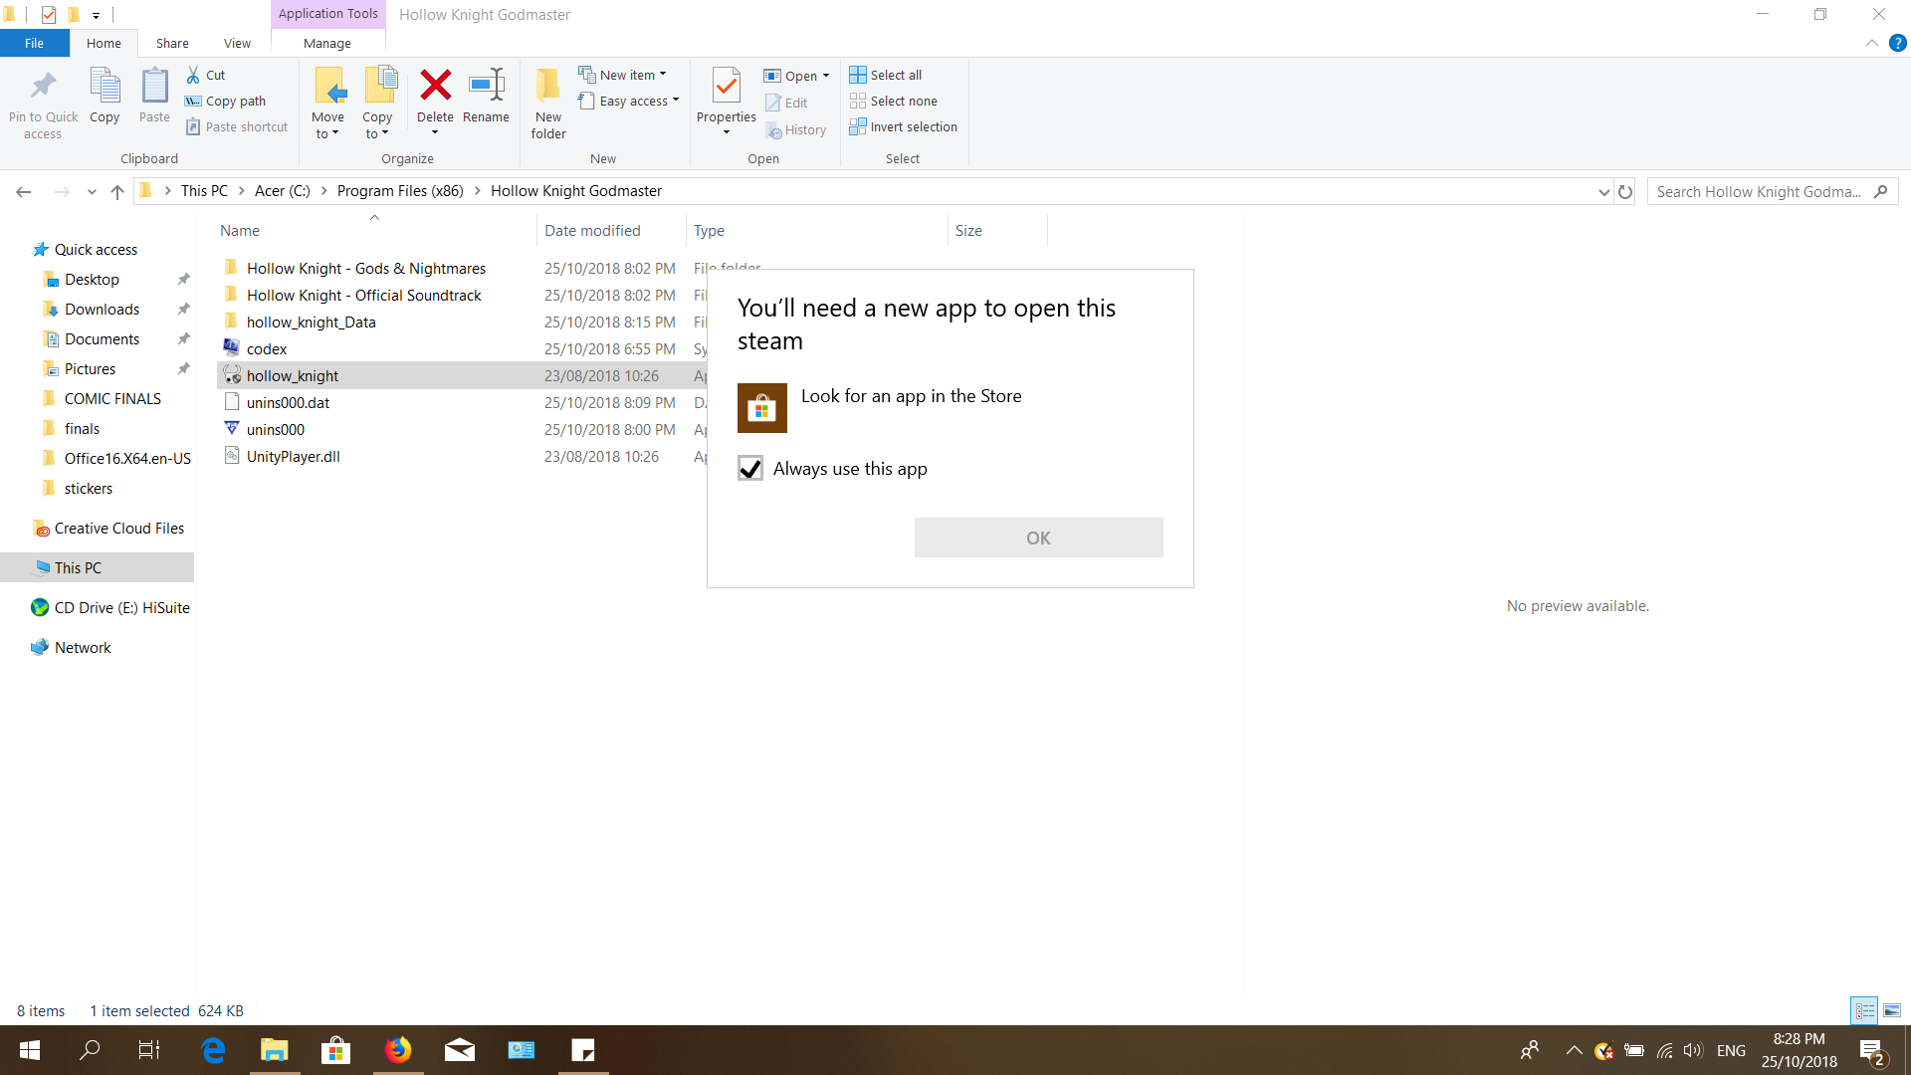This screenshot has height=1075, width=1911.
Task: Click Select all in the ribbon
Action: tap(886, 75)
